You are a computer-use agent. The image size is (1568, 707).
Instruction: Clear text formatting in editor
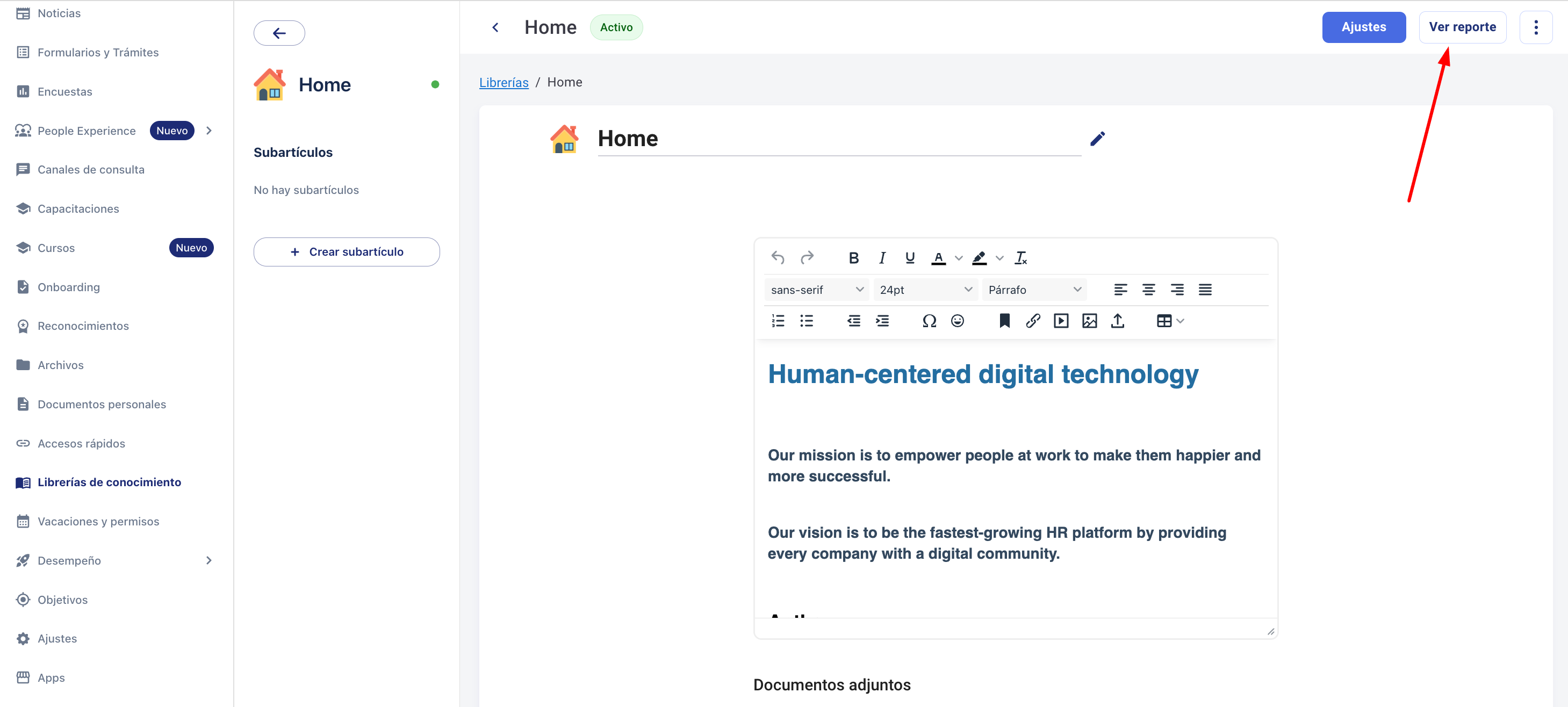[1021, 258]
